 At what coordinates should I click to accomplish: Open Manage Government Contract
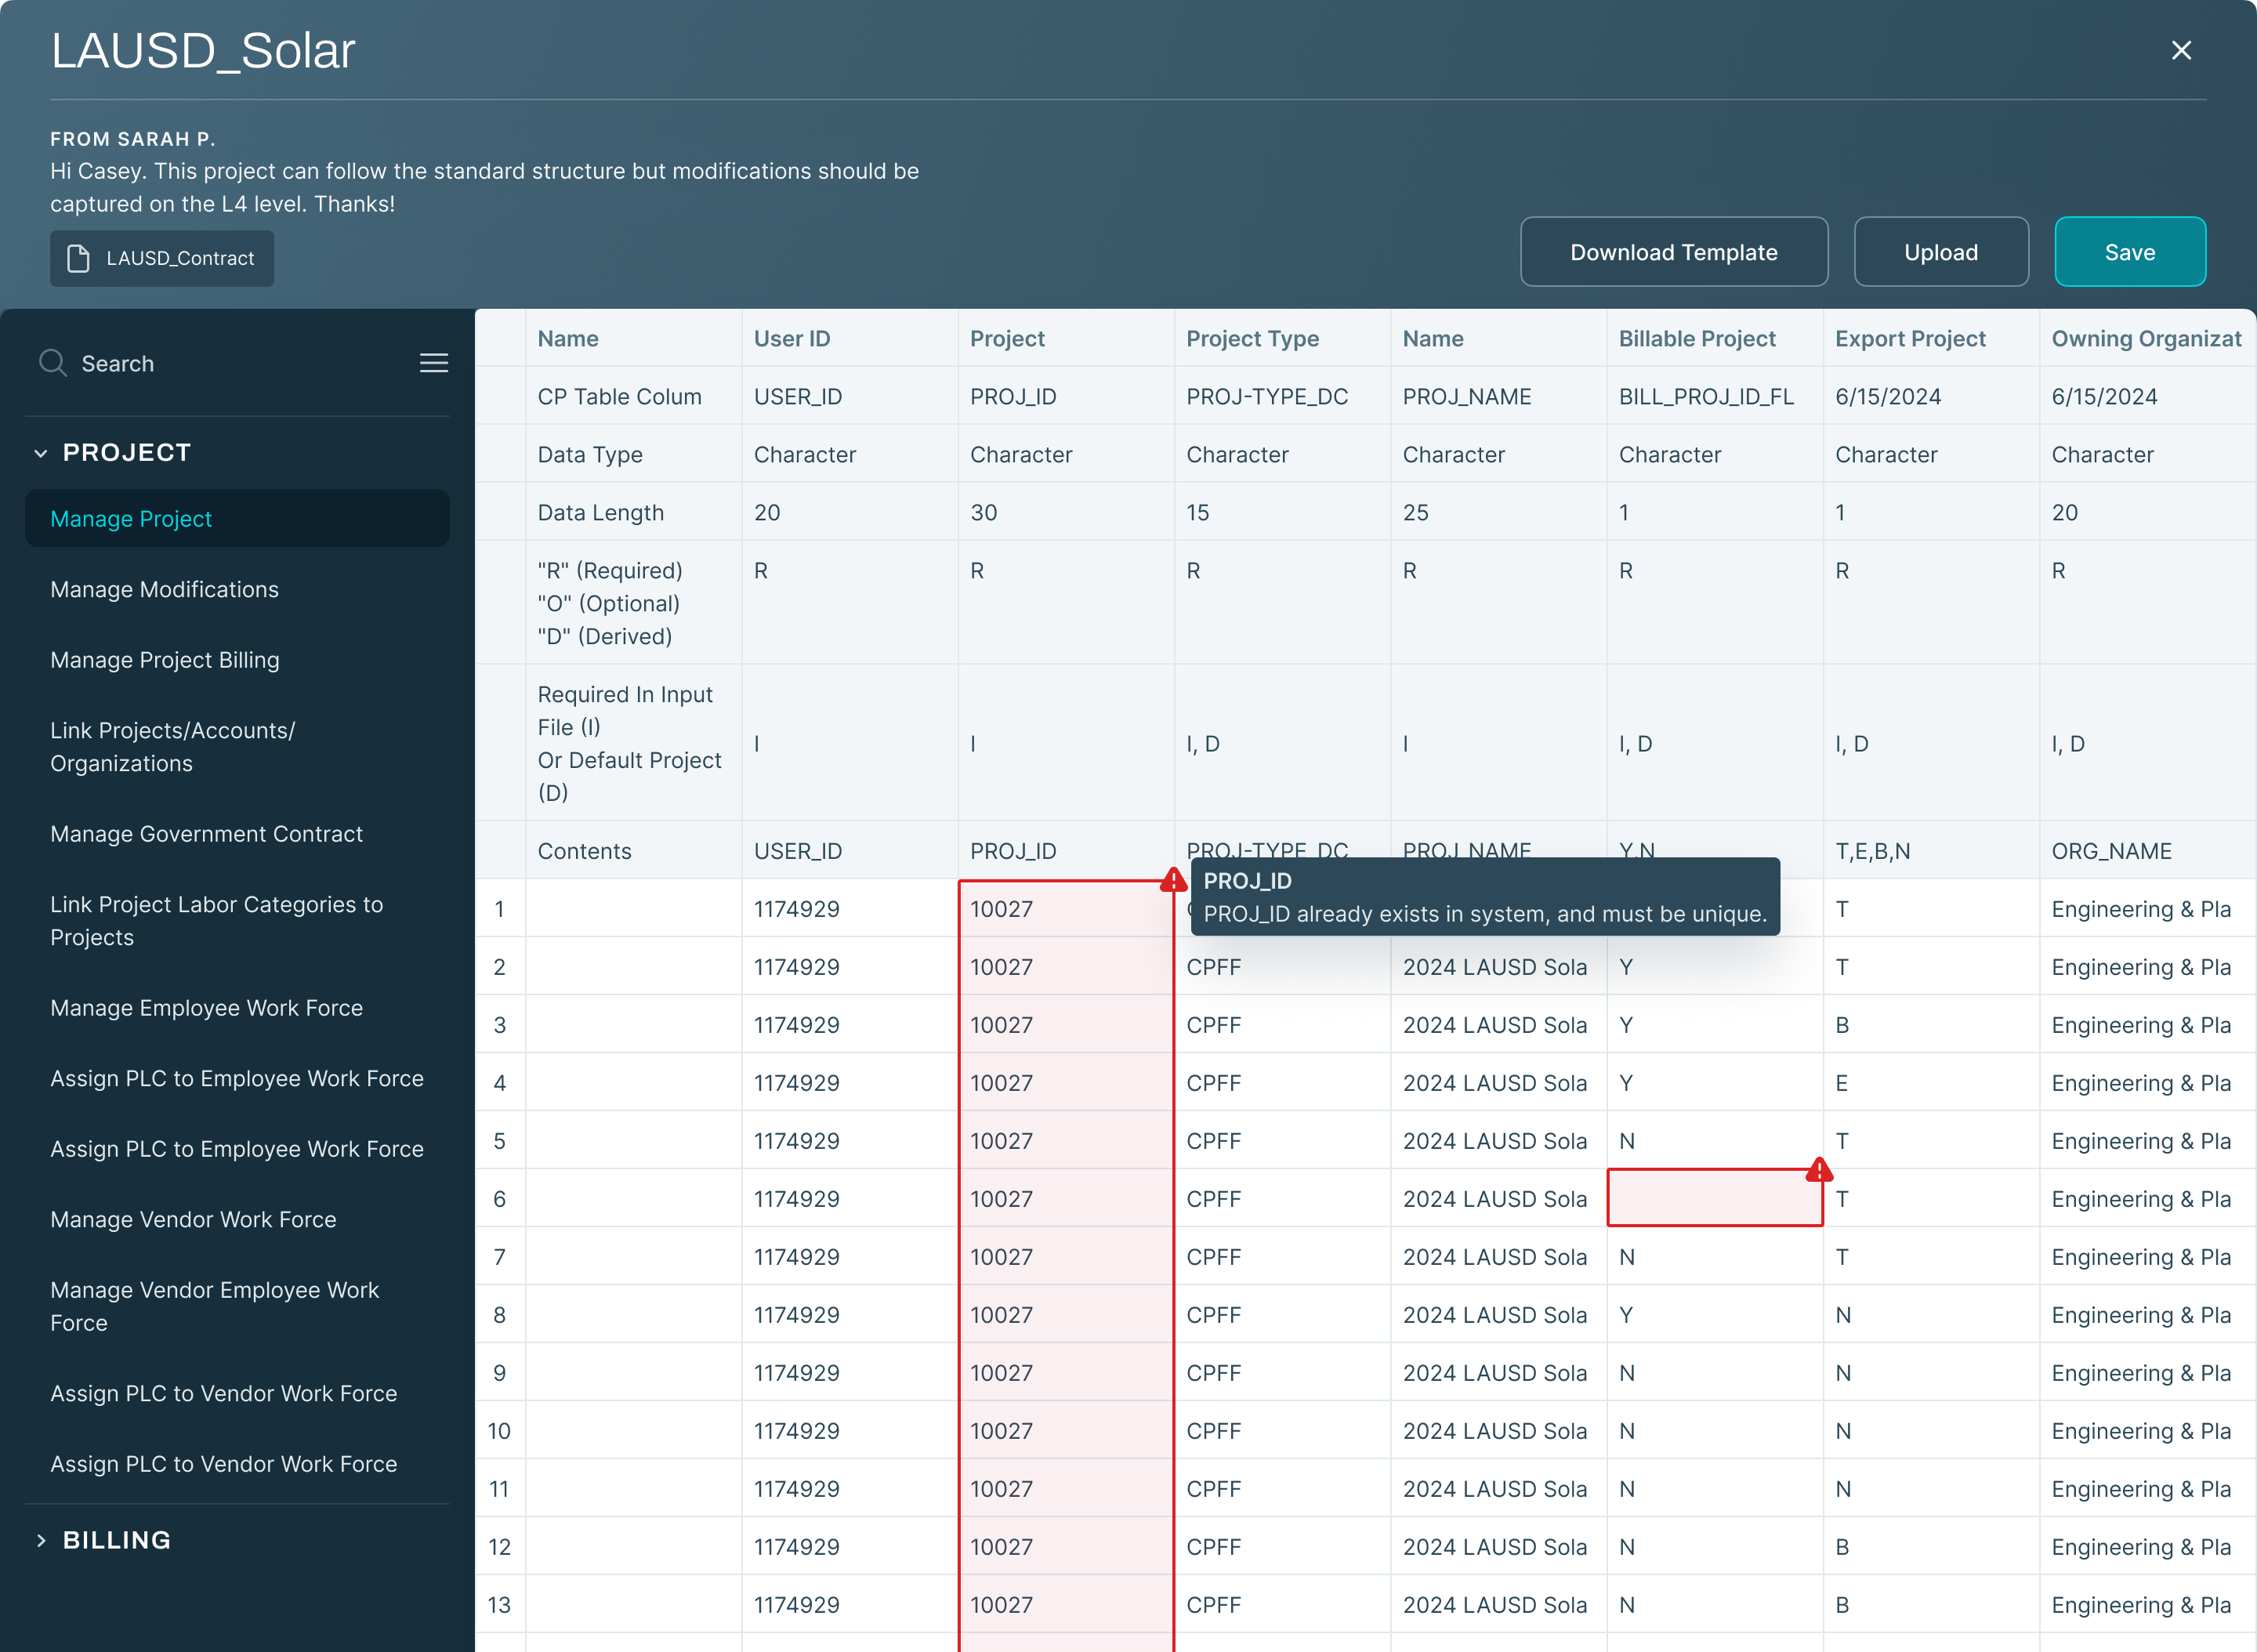coord(206,834)
